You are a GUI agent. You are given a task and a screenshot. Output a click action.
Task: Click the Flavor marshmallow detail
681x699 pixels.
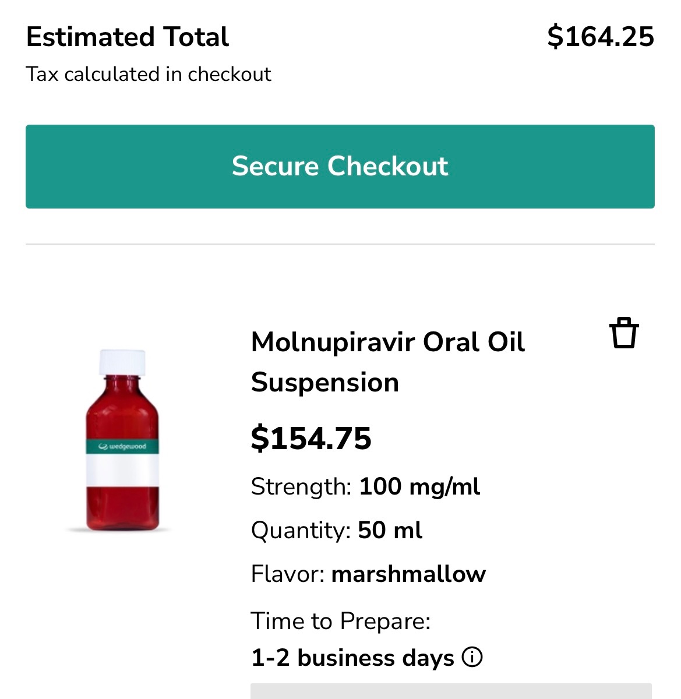pyautogui.click(x=368, y=574)
